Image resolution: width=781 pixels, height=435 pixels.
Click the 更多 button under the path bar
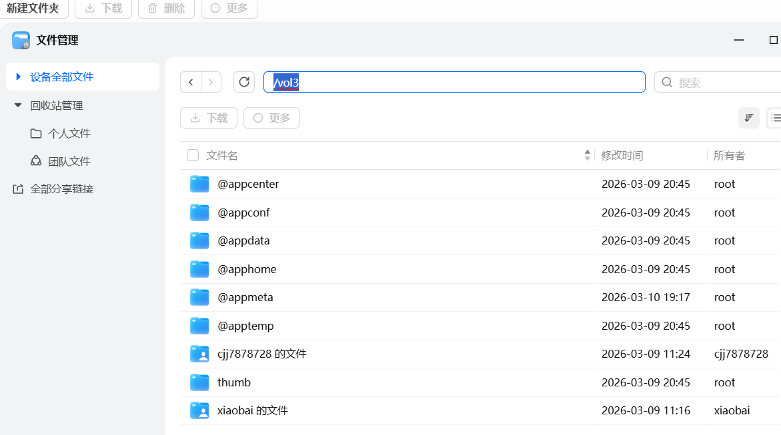click(271, 118)
